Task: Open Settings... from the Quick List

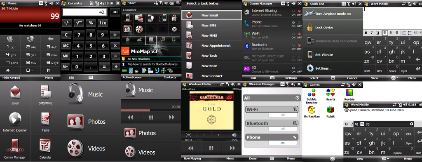Action: [333, 68]
